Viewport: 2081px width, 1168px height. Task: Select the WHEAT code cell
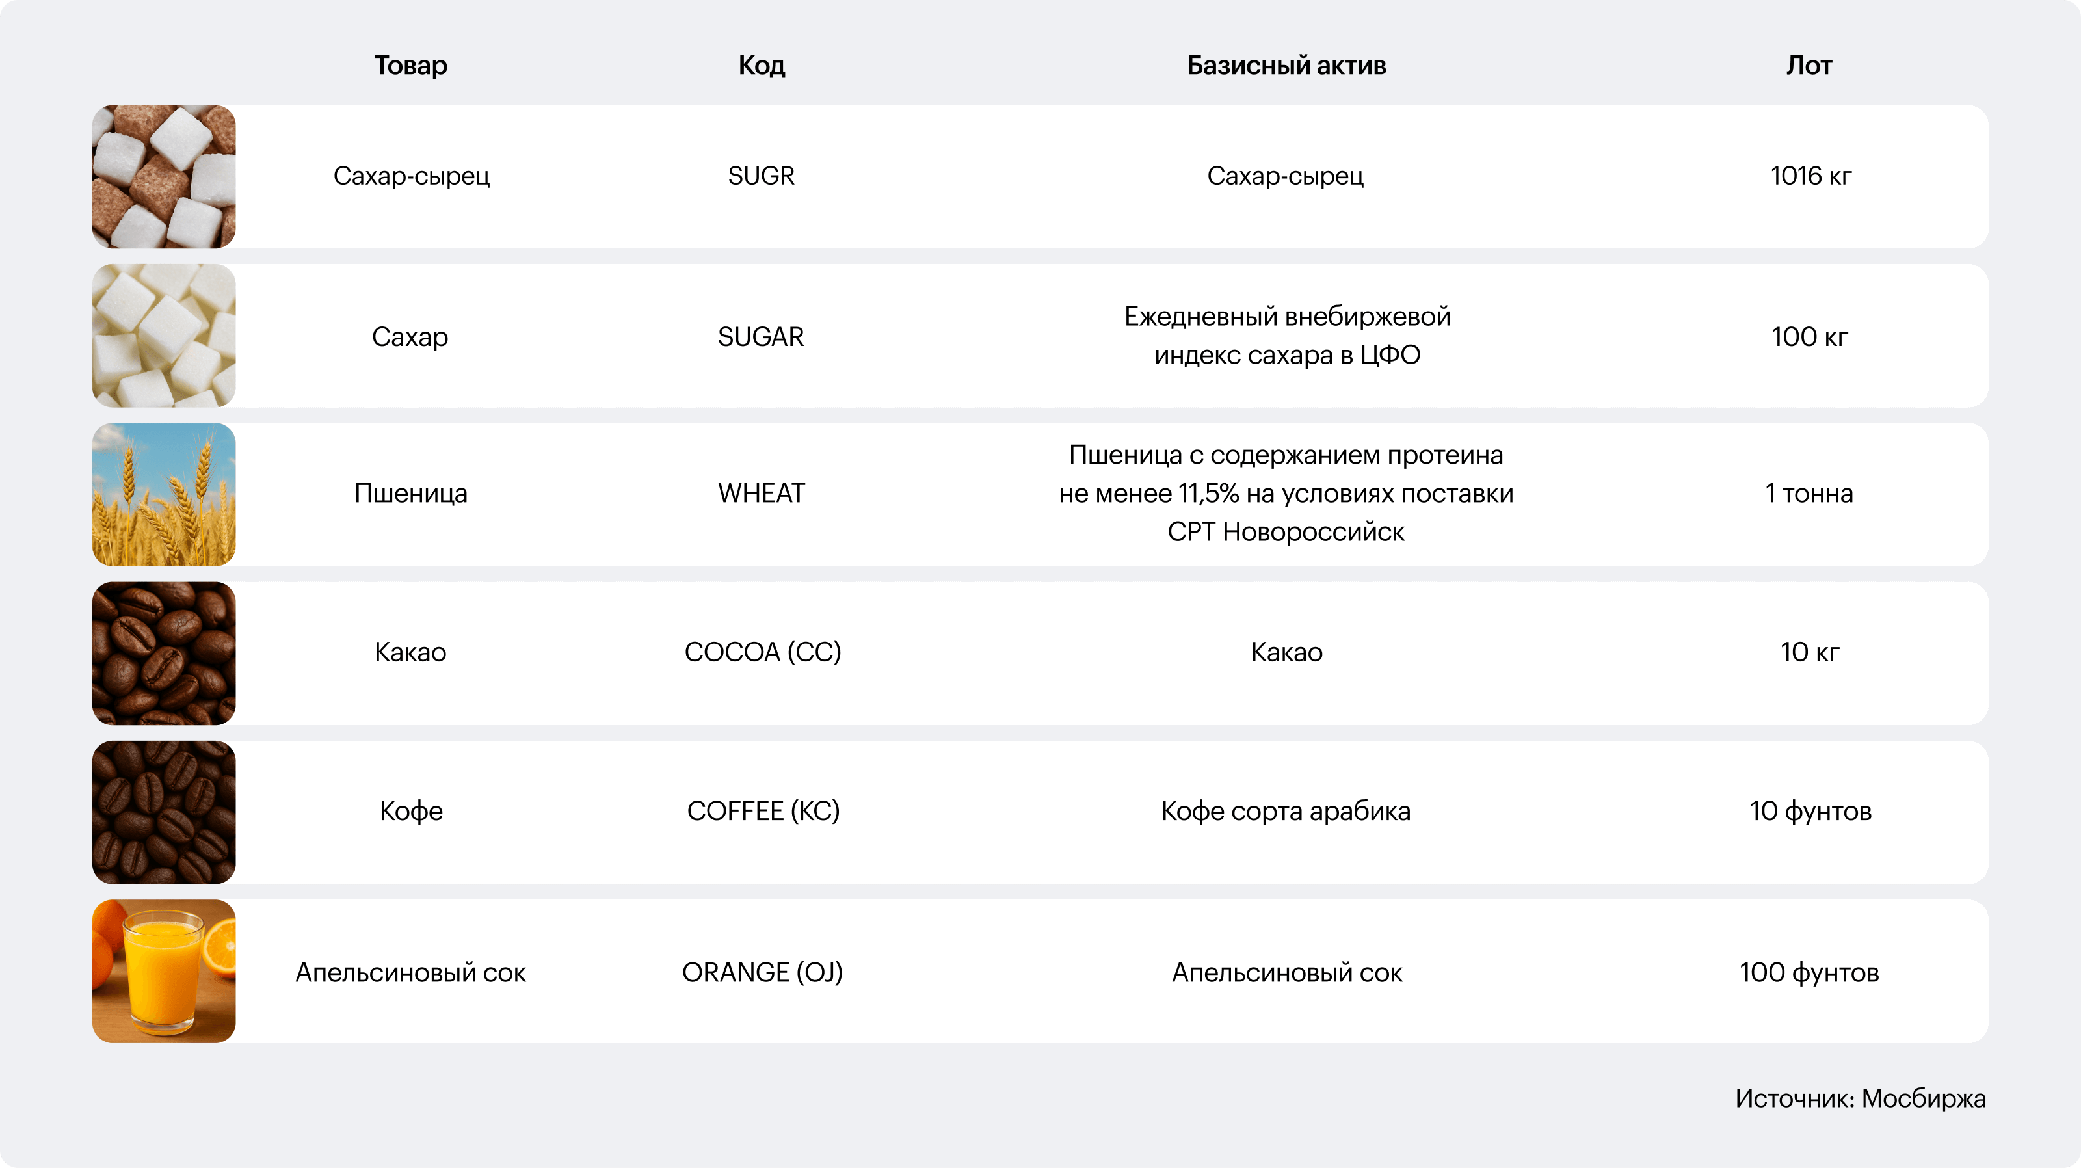pos(761,493)
